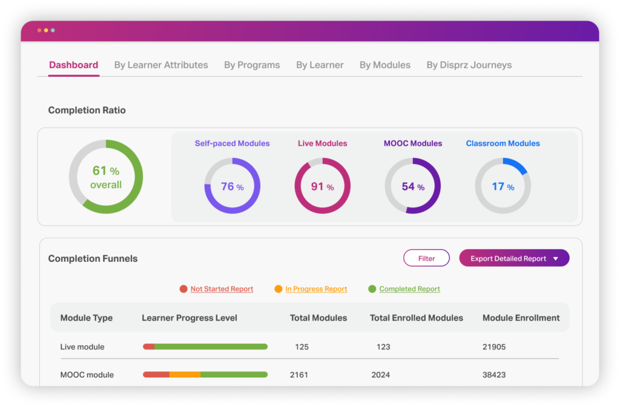Click the orange In Progress legend dot
This screenshot has width=620, height=407.
pos(277,289)
